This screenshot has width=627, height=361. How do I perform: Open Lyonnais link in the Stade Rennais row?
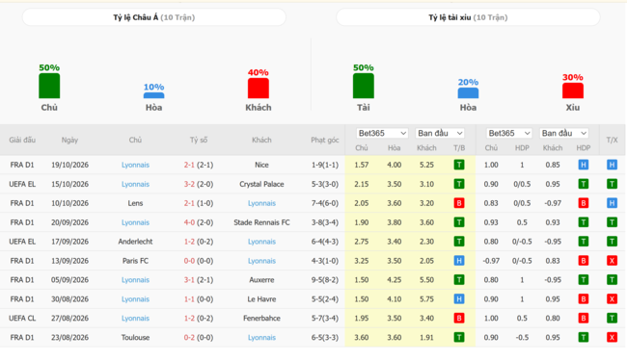coord(135,222)
